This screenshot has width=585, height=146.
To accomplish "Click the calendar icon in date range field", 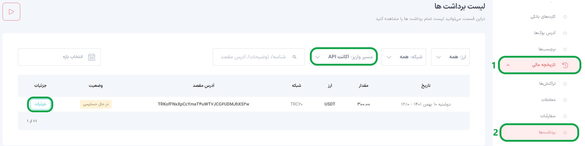I will pyautogui.click(x=92, y=57).
